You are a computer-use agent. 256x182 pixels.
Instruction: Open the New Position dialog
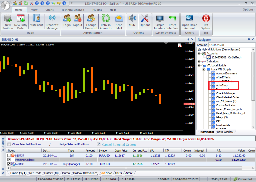point(8,22)
